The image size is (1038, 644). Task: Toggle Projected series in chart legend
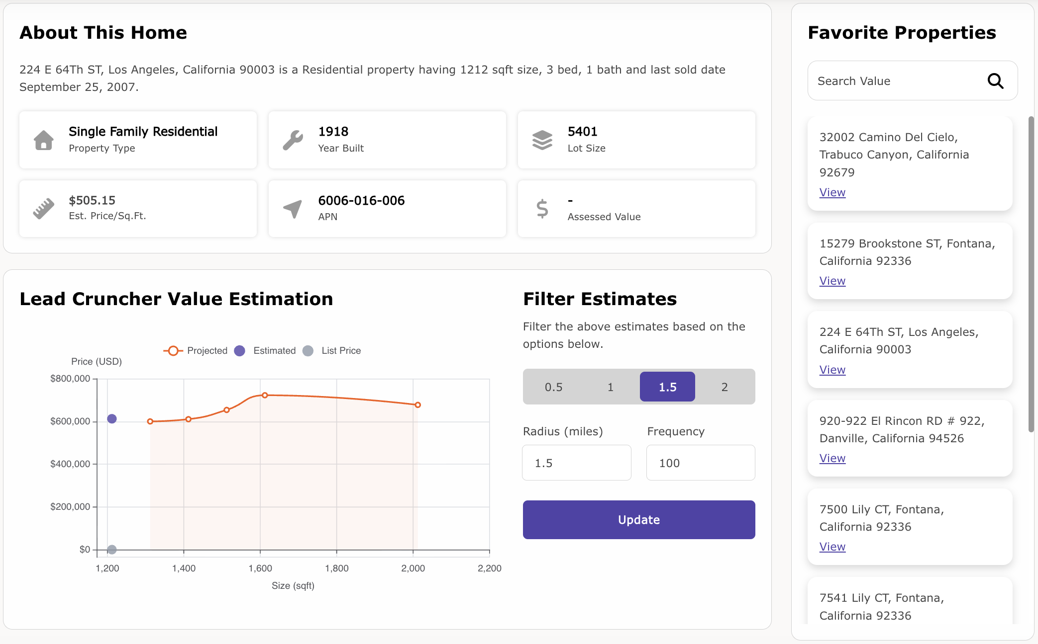196,351
